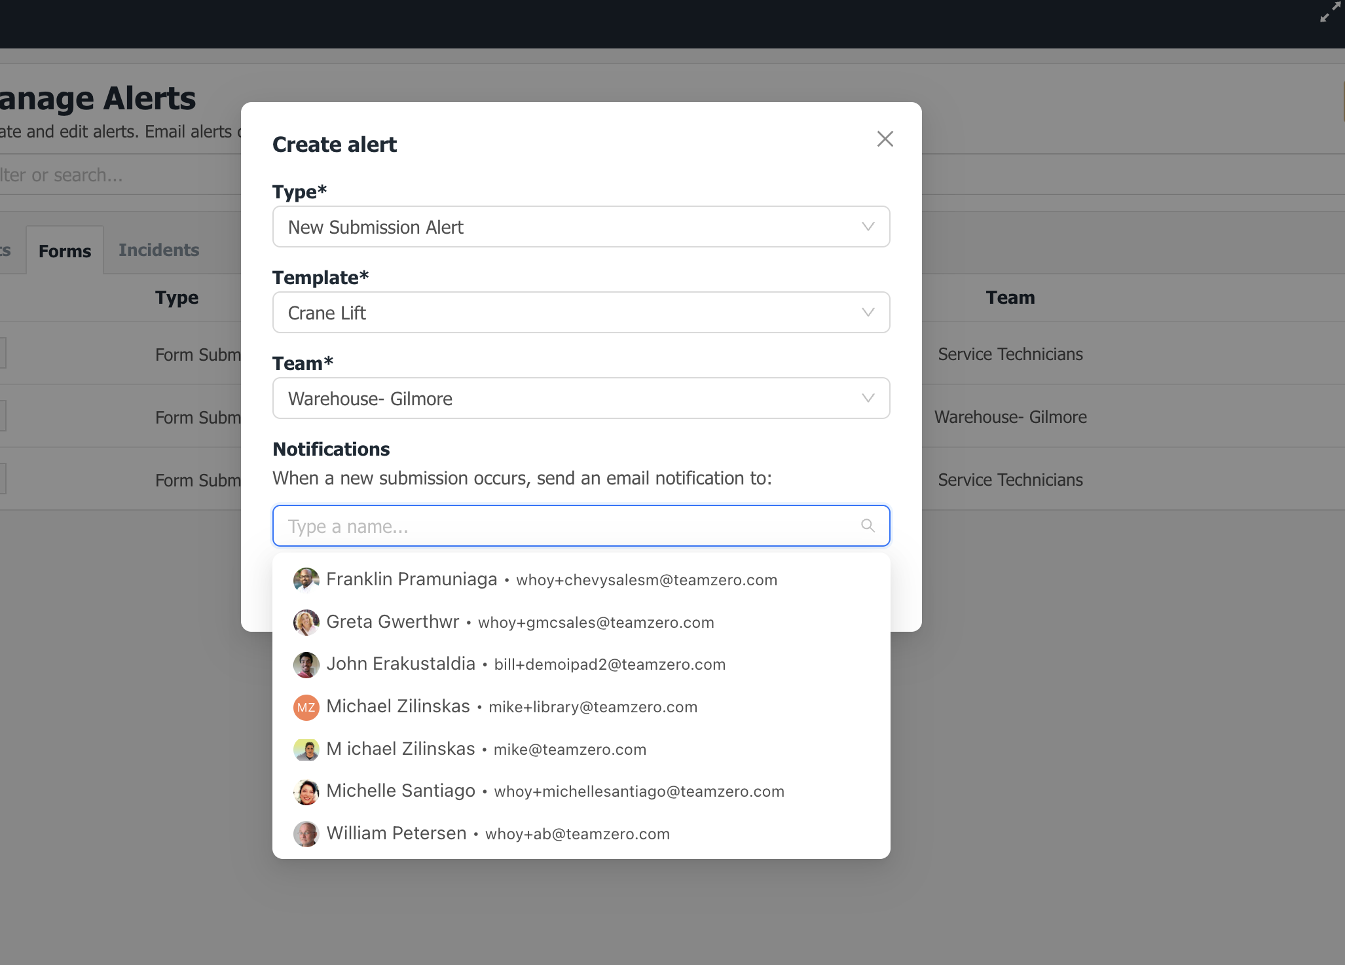This screenshot has width=1345, height=965.
Task: Click the orange MZ initials avatar
Action: tap(306, 707)
